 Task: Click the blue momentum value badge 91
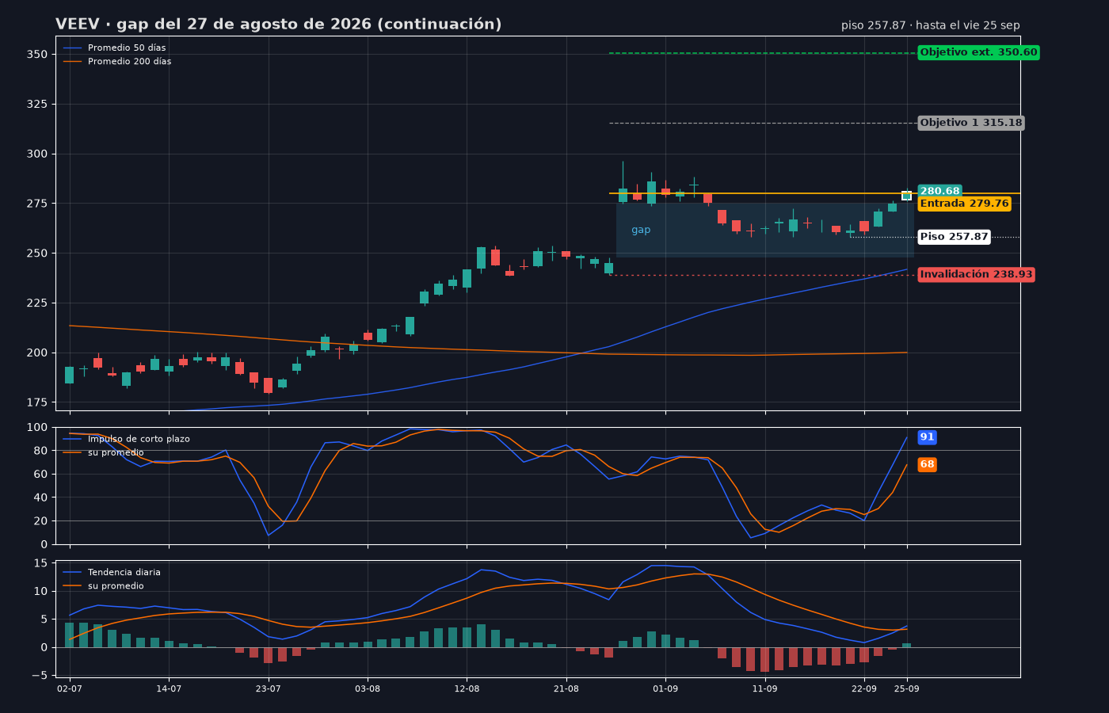tap(927, 437)
